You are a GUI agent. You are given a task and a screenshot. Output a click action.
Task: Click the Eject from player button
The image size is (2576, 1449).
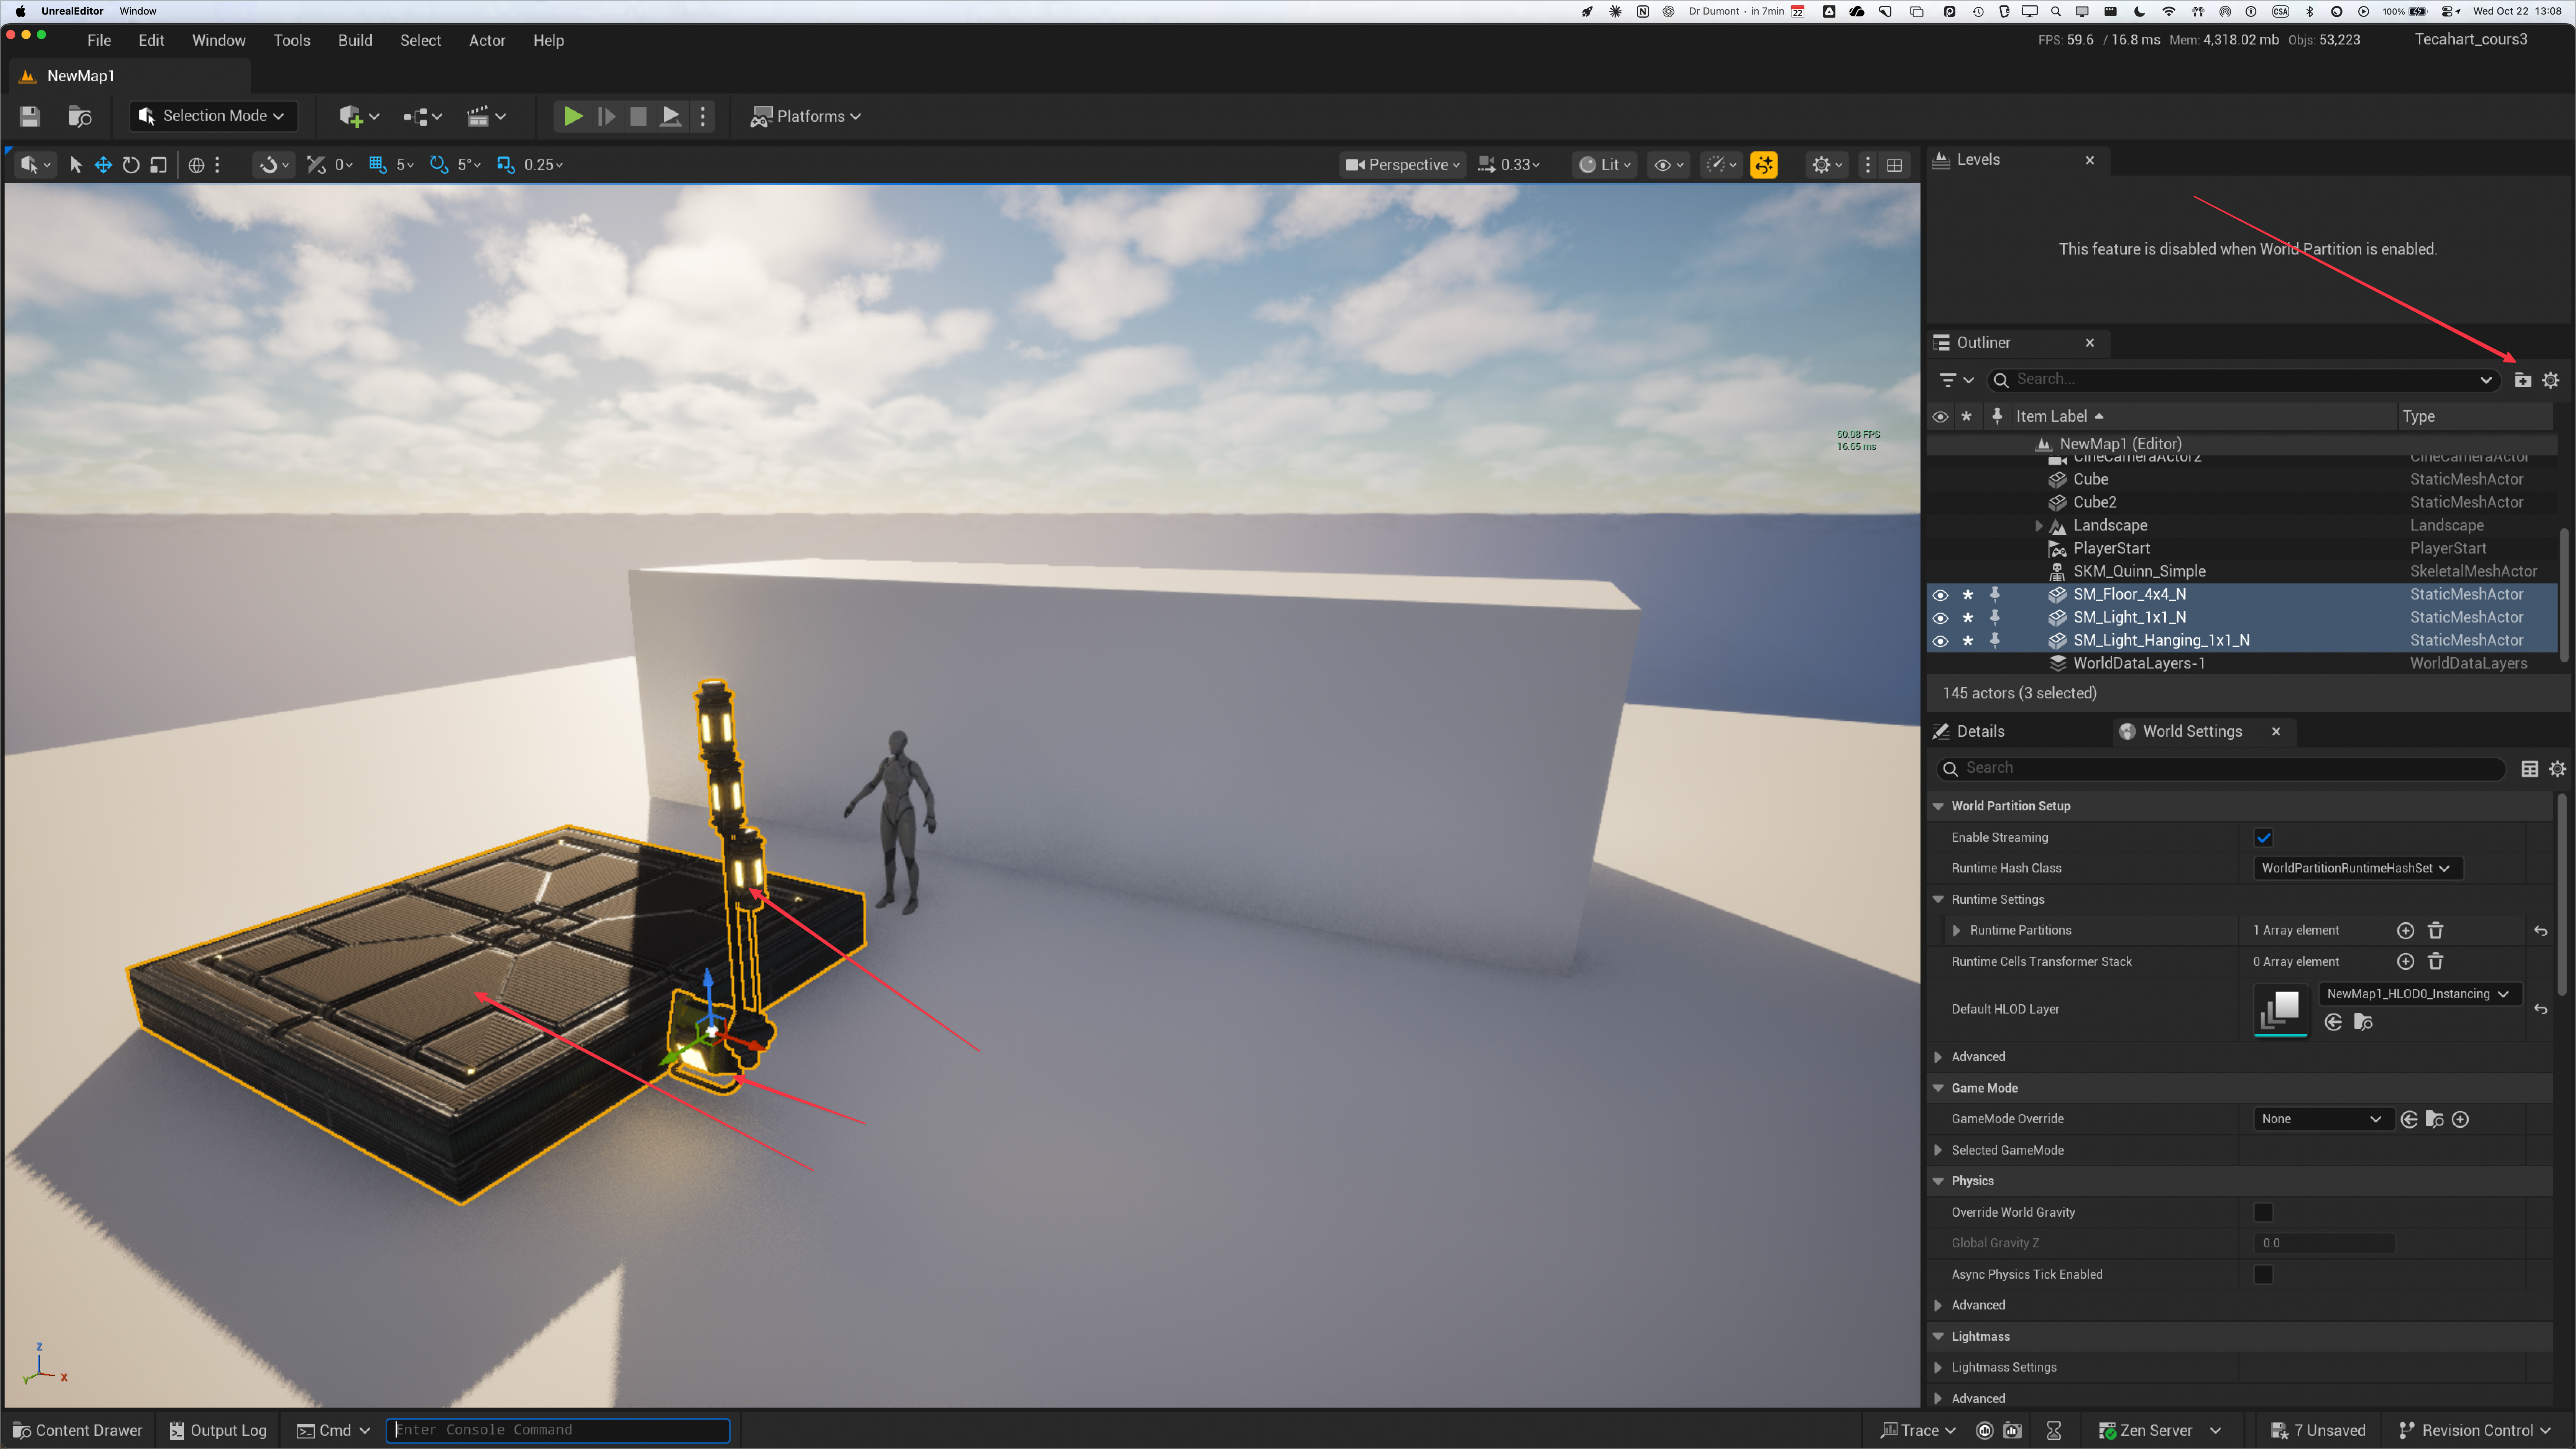pyautogui.click(x=671, y=116)
